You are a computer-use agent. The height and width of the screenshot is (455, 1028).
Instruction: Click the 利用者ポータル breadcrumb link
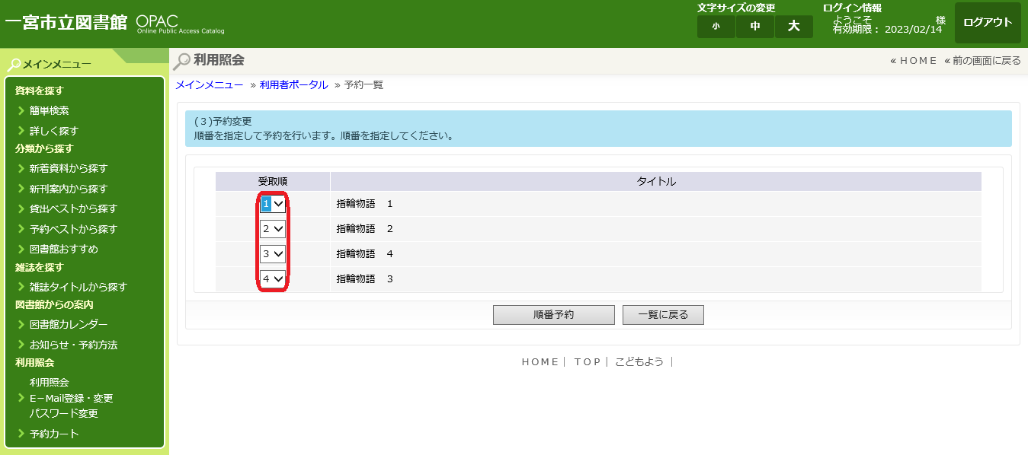(293, 84)
